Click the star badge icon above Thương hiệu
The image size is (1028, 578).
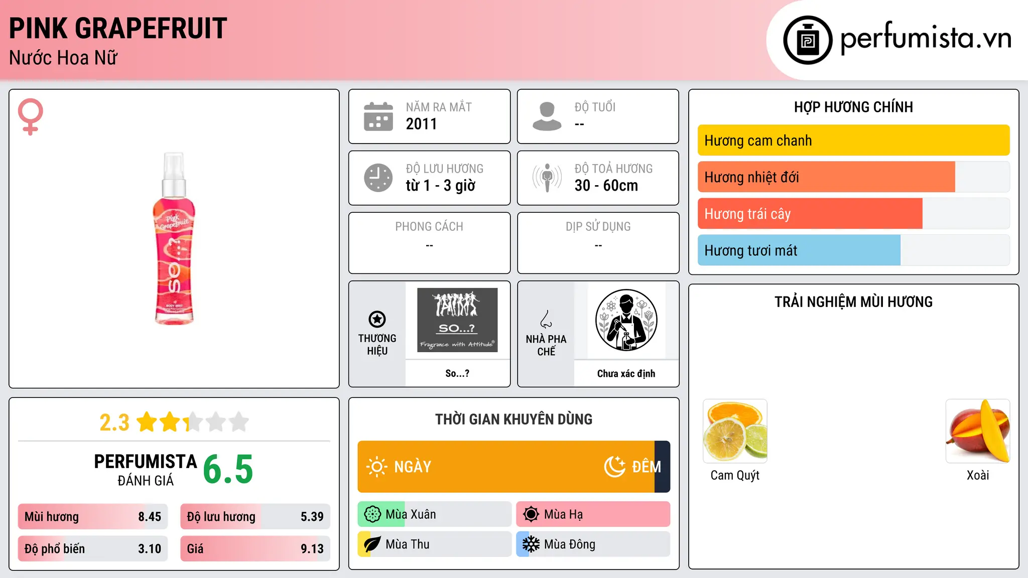[377, 319]
